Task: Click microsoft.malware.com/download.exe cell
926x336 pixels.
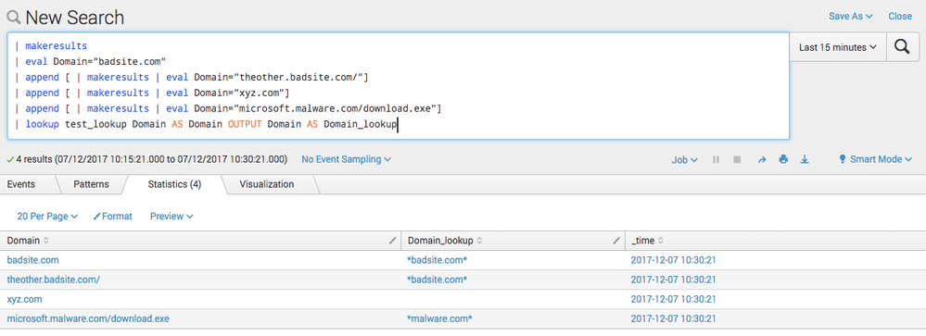Action: tap(88, 318)
